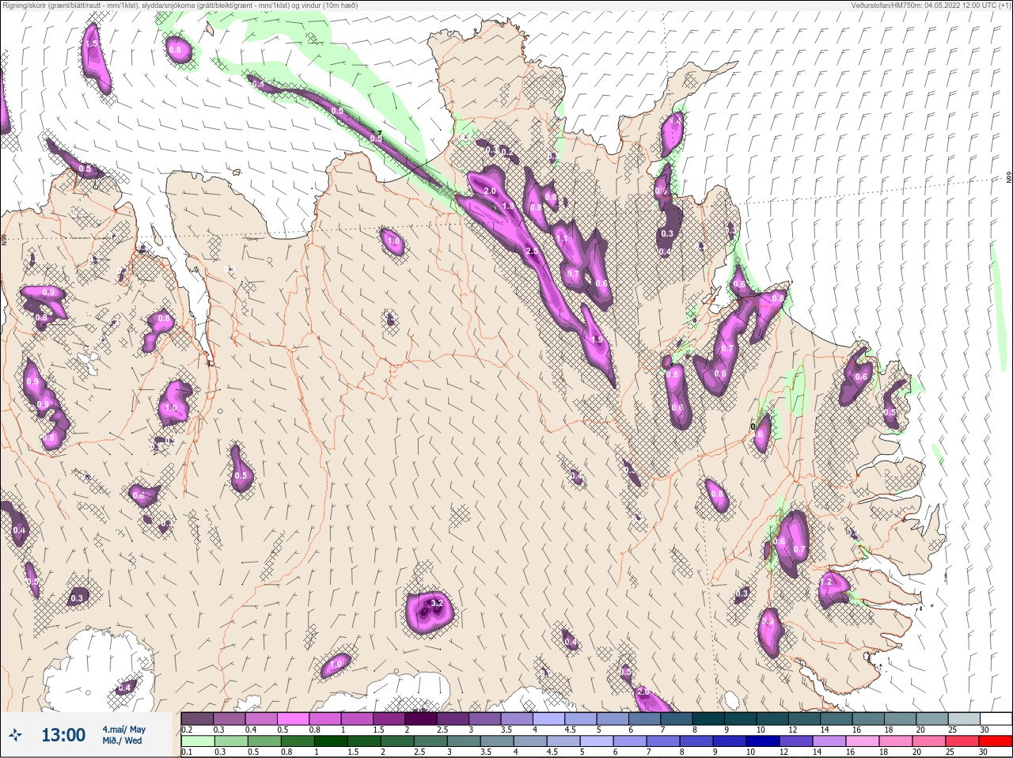
Task: Click the Veðurstofan logo icon beside 13:00
Action: 16,736
